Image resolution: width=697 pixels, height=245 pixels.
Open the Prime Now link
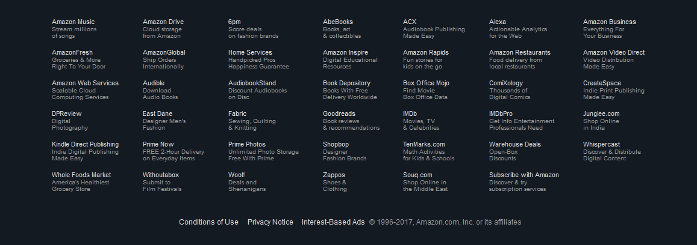(x=158, y=145)
